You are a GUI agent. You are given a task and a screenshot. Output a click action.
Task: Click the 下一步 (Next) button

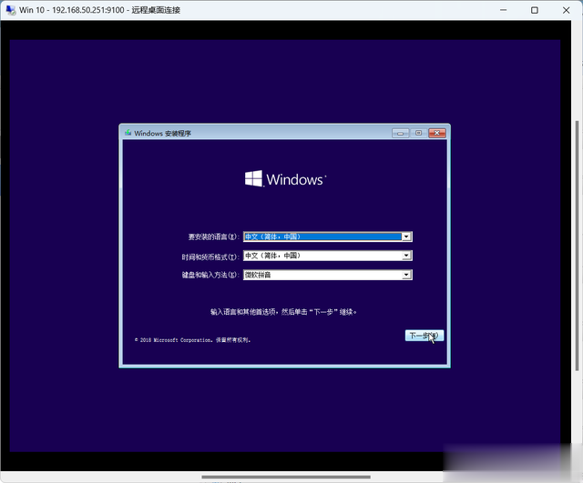[424, 336]
